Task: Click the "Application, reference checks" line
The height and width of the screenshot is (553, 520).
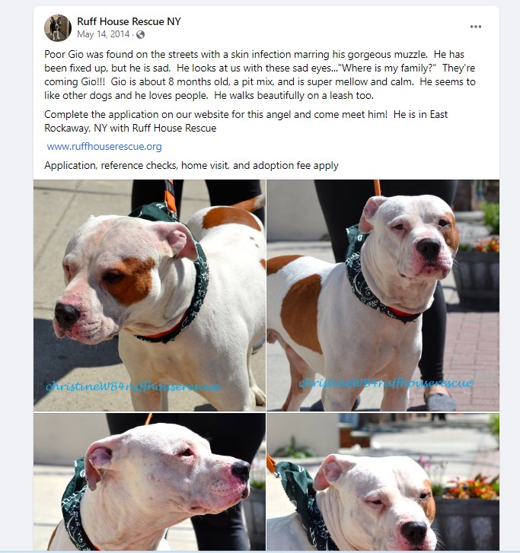Action: [x=191, y=165]
